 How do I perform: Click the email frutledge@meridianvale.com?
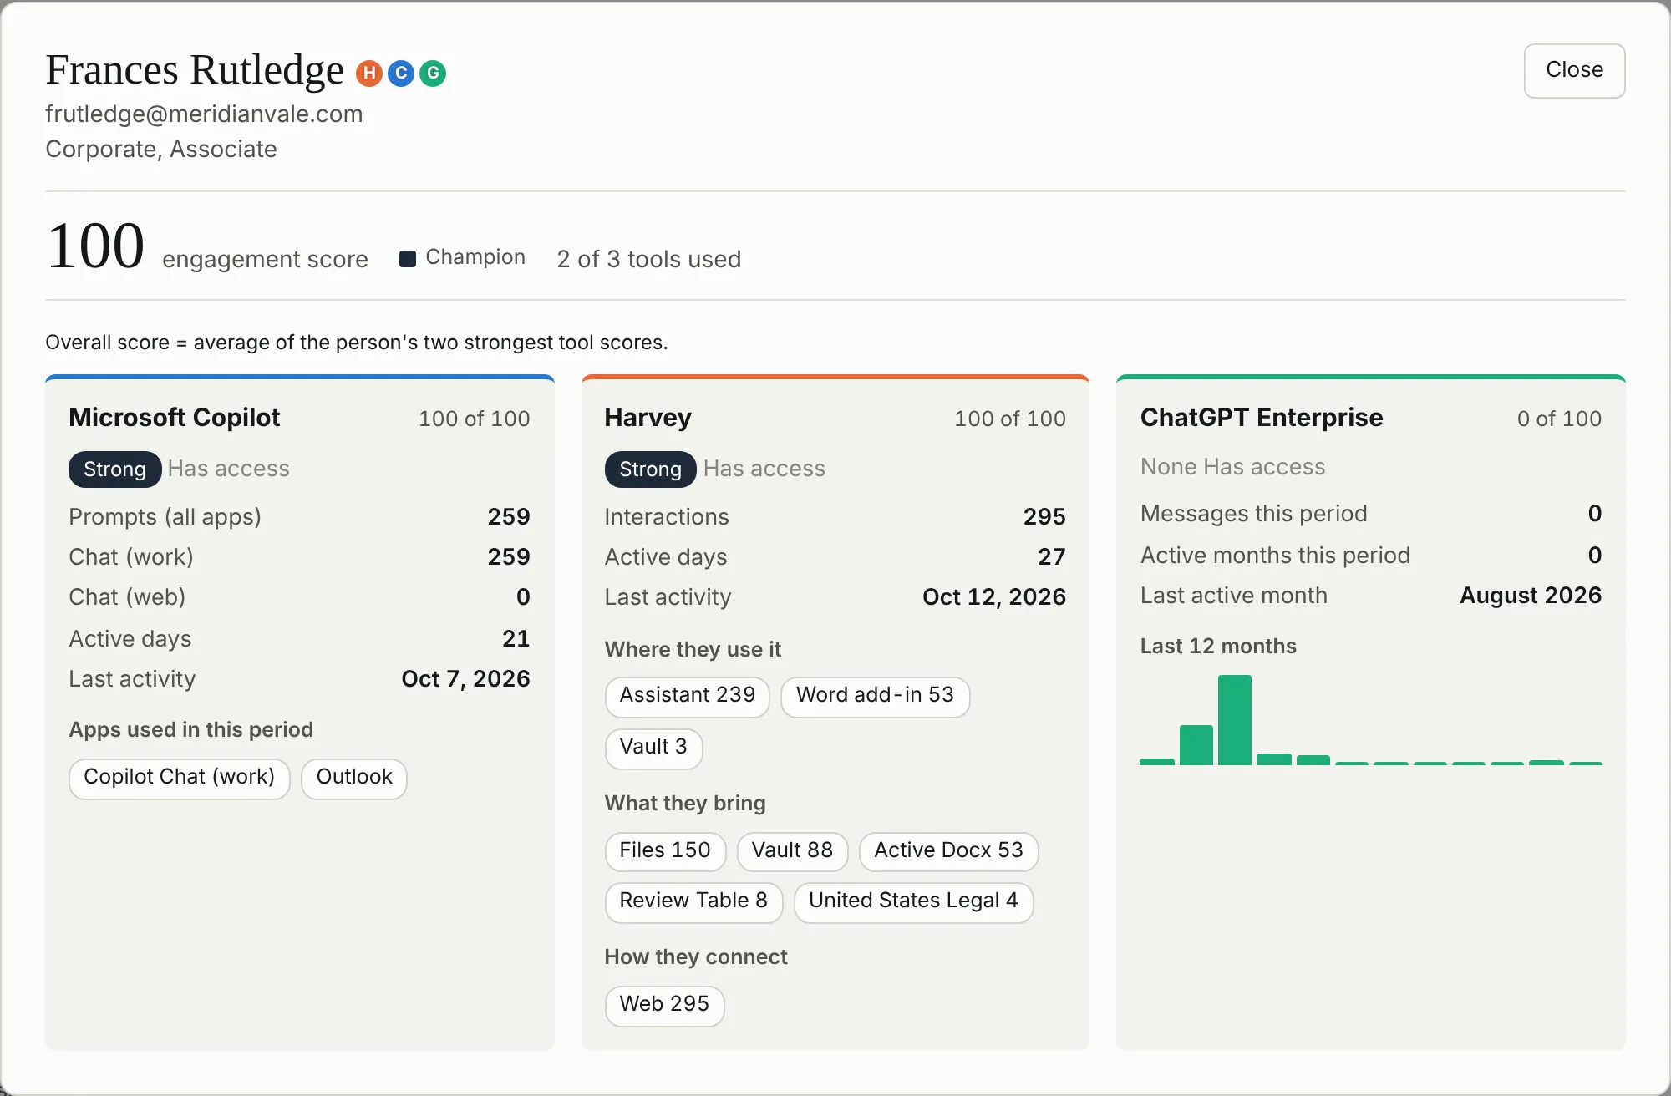point(204,114)
